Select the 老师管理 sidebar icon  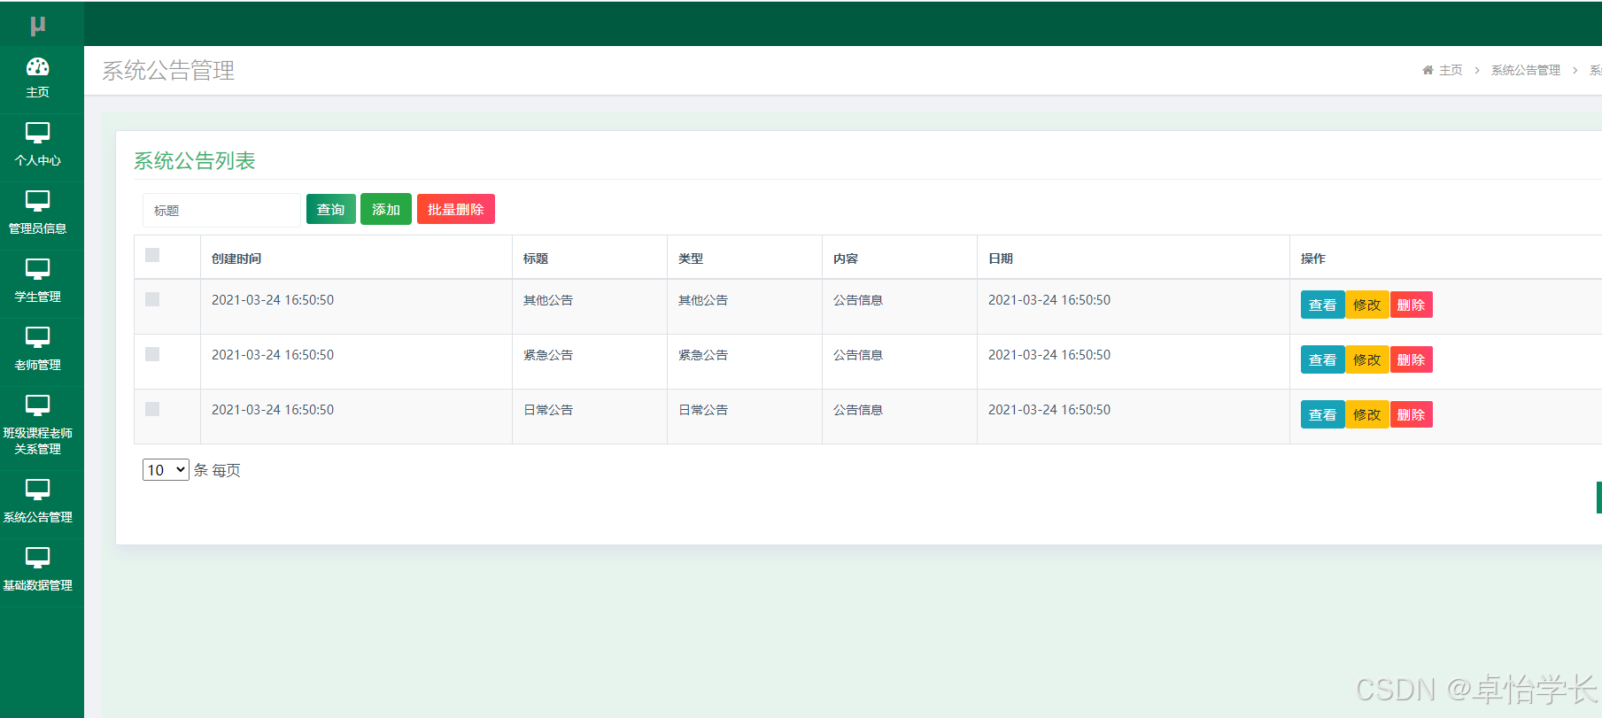click(x=37, y=337)
